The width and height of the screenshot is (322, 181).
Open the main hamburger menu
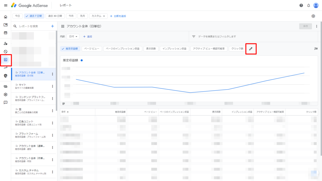pos(5,5)
